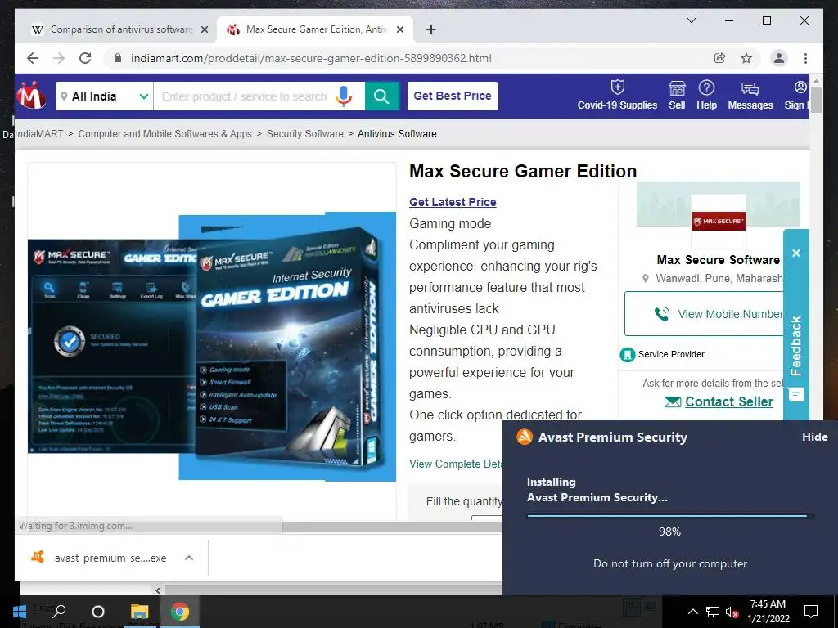Open the Help question mark icon
Screen dimensions: 838x628
point(706,87)
